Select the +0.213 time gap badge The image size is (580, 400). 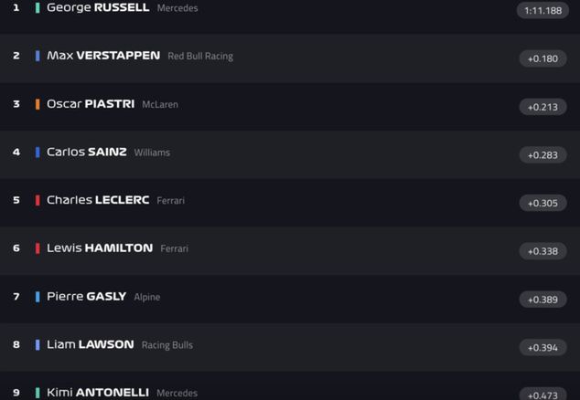(x=542, y=107)
